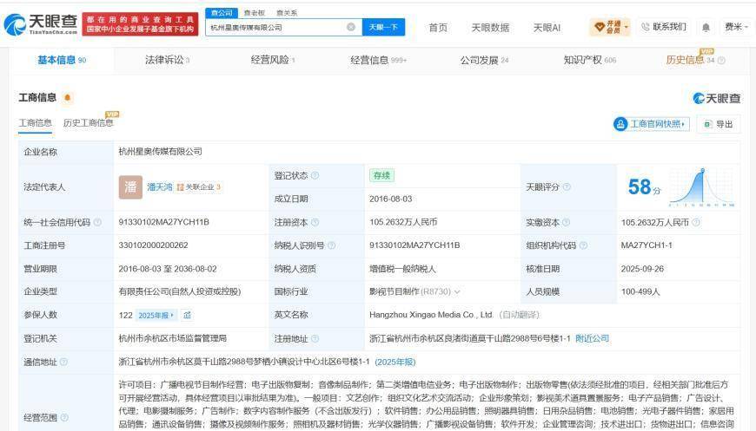Image resolution: width=756 pixels, height=431 pixels.
Task: Click the 附近公司 link
Action: 592,338
